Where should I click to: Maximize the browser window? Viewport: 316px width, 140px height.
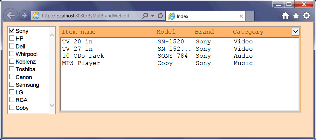[x=289, y=4]
